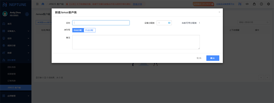Click 切换至设备查看平台 link
This screenshot has height=103, width=274.
[x=225, y=4]
